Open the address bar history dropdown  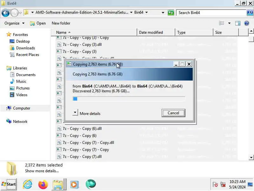pyautogui.click(x=163, y=12)
